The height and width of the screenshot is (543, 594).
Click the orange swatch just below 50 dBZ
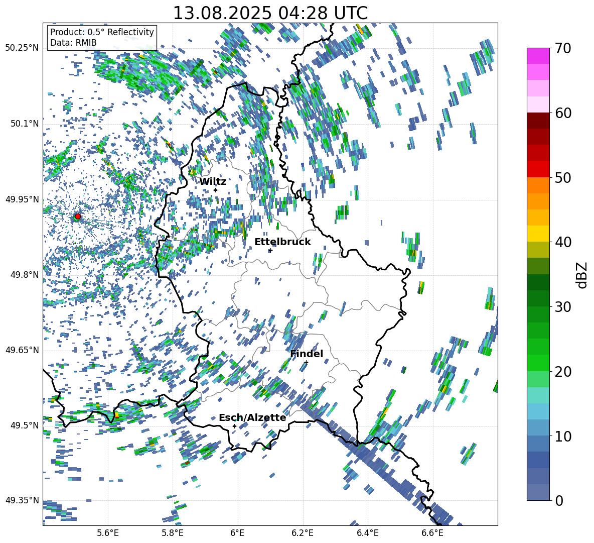(x=538, y=185)
